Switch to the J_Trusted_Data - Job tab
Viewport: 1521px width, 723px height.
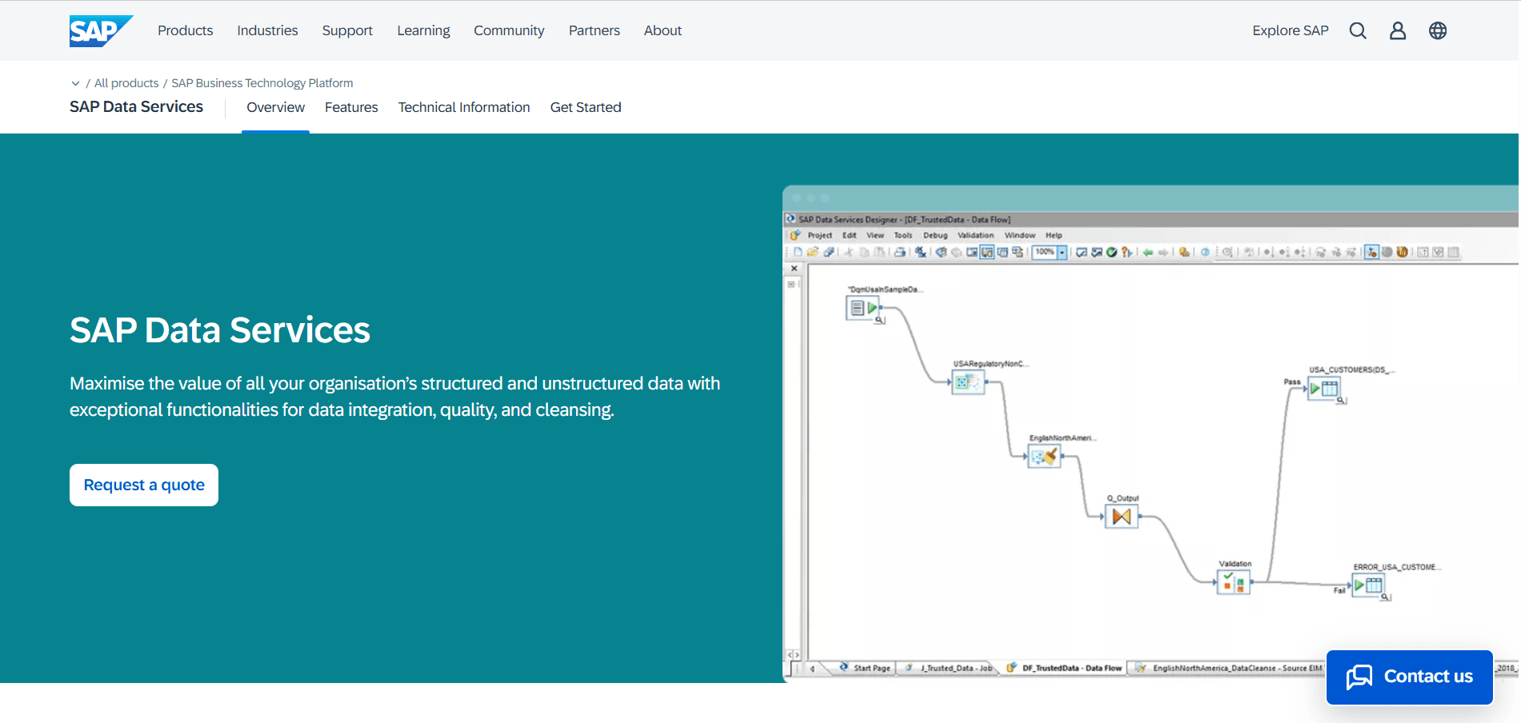pos(949,668)
